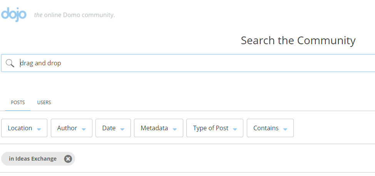Click 'the online Domo community' tagline
The height and width of the screenshot is (176, 375).
click(74, 15)
